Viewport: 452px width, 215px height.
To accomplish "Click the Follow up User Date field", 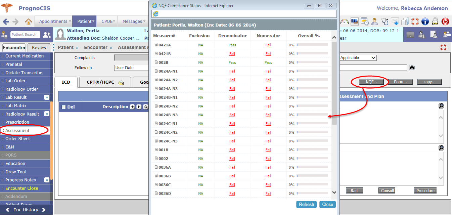I will (x=131, y=68).
